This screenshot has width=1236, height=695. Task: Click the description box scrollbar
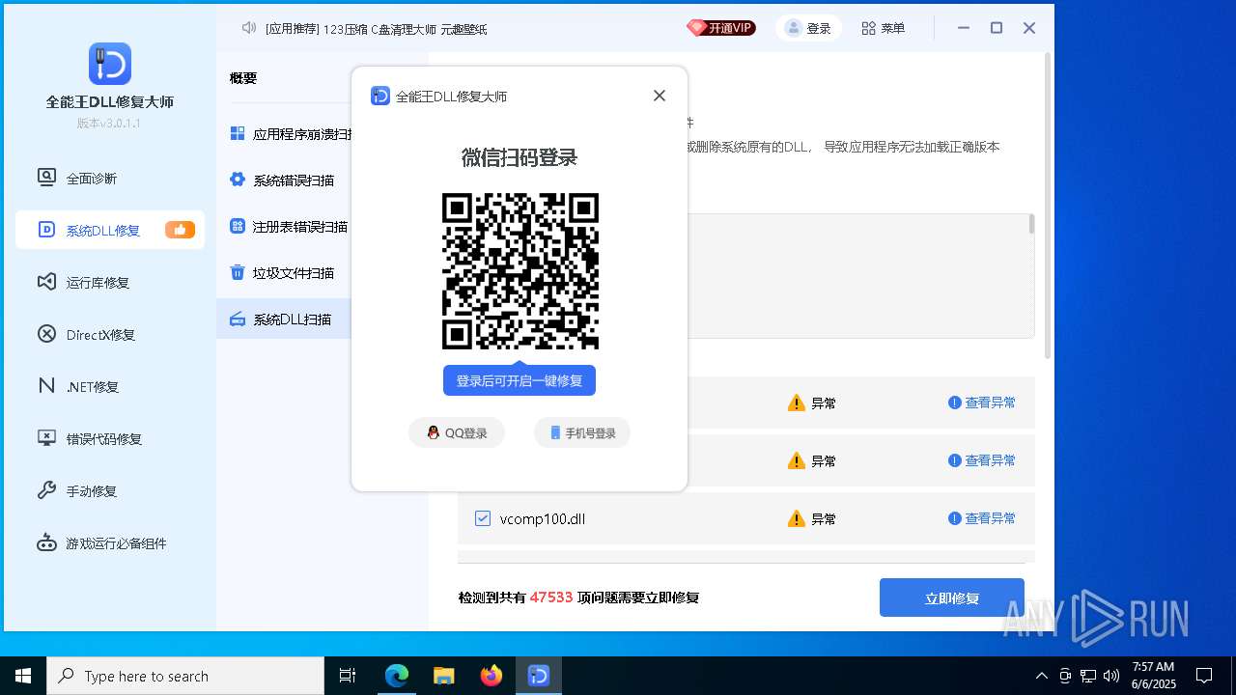coord(1031,224)
